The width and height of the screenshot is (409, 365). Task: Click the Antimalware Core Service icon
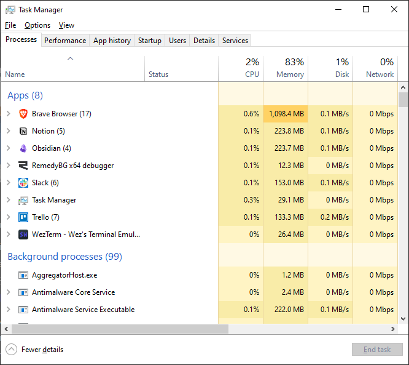pyautogui.click(x=23, y=292)
